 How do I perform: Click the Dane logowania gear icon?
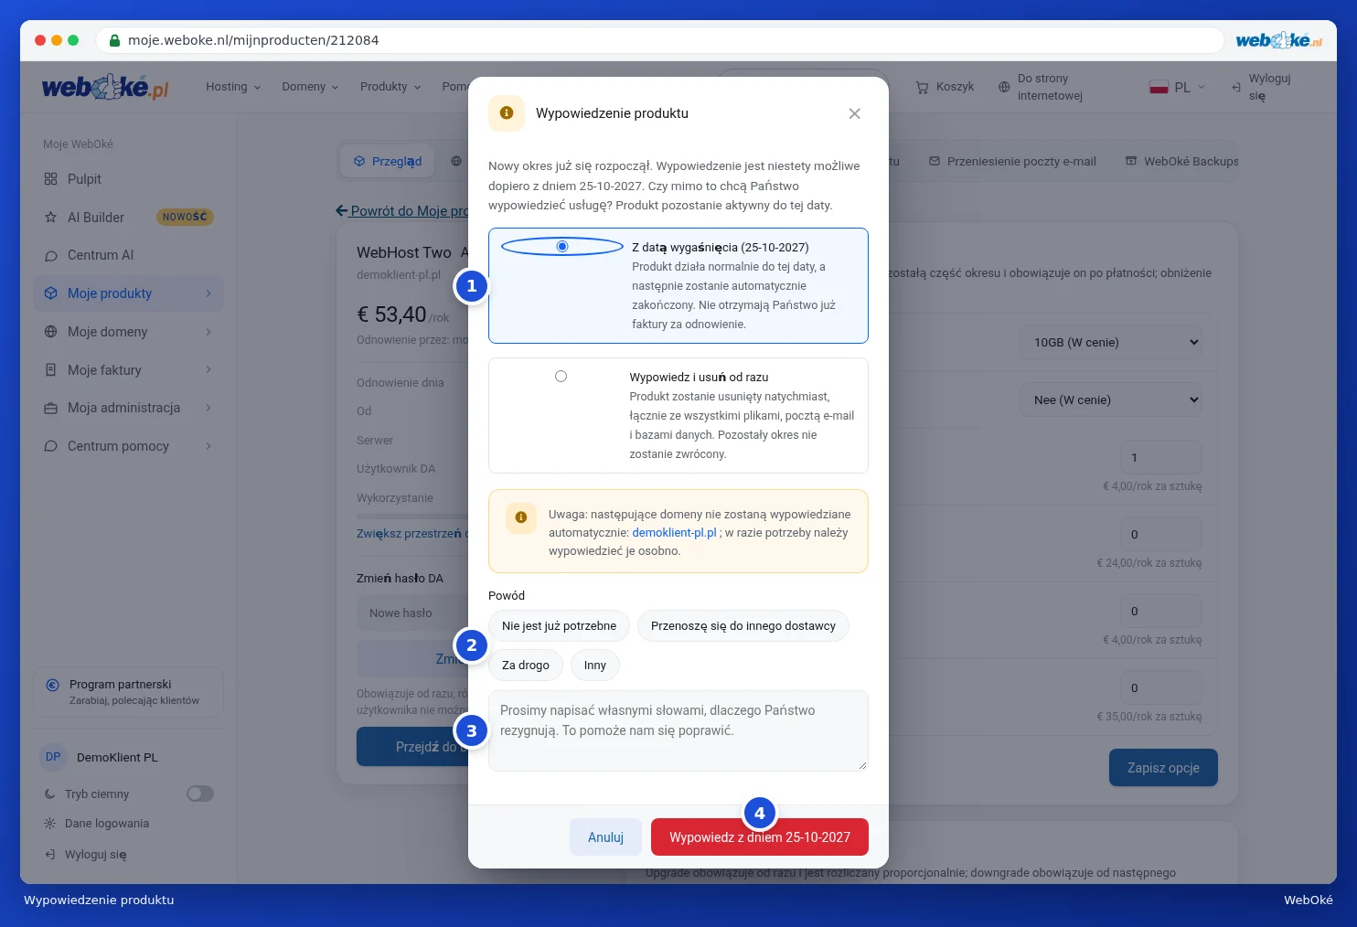tap(50, 824)
